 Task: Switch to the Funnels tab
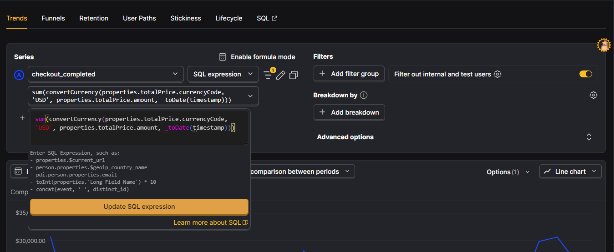[53, 19]
